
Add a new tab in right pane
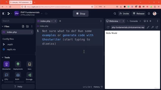click(150, 21)
